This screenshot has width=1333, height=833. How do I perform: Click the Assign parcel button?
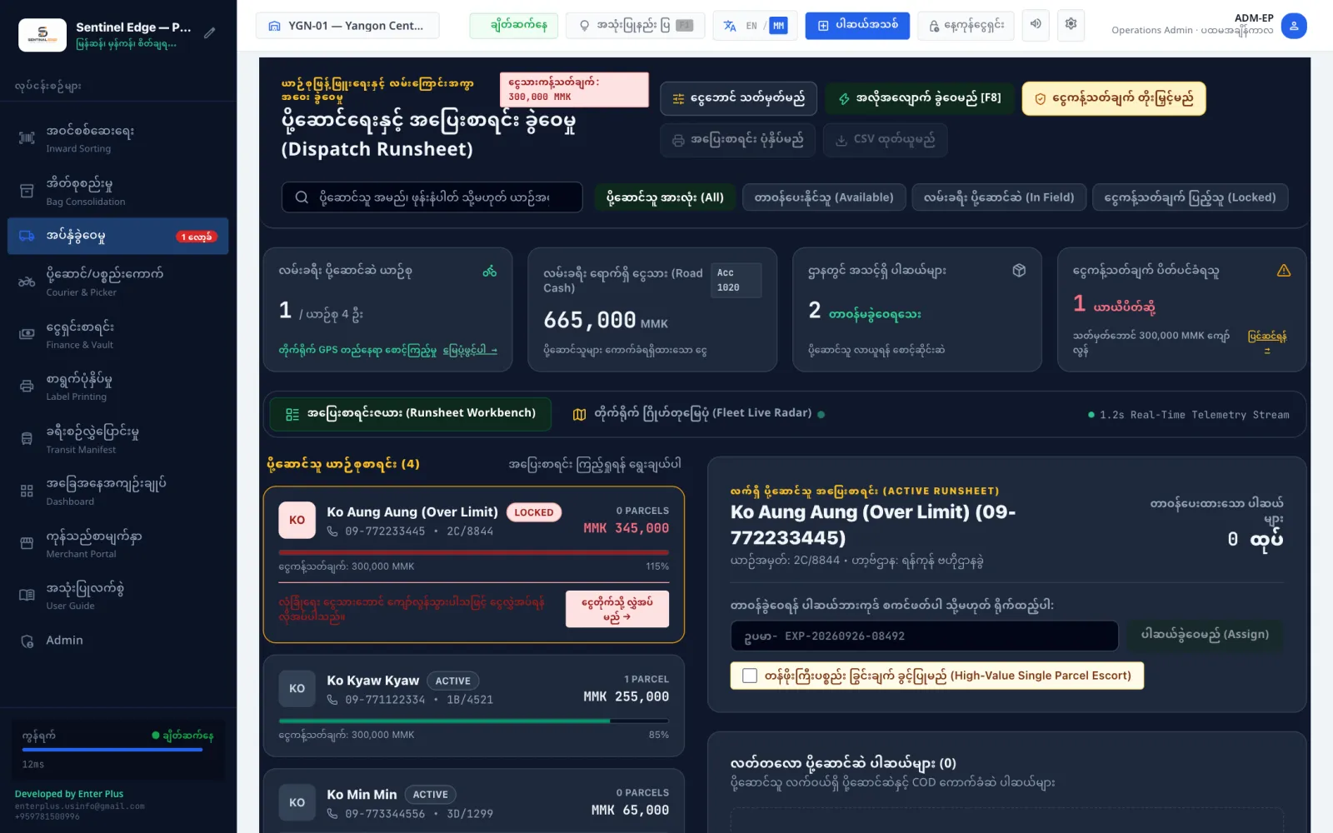[x=1205, y=635]
